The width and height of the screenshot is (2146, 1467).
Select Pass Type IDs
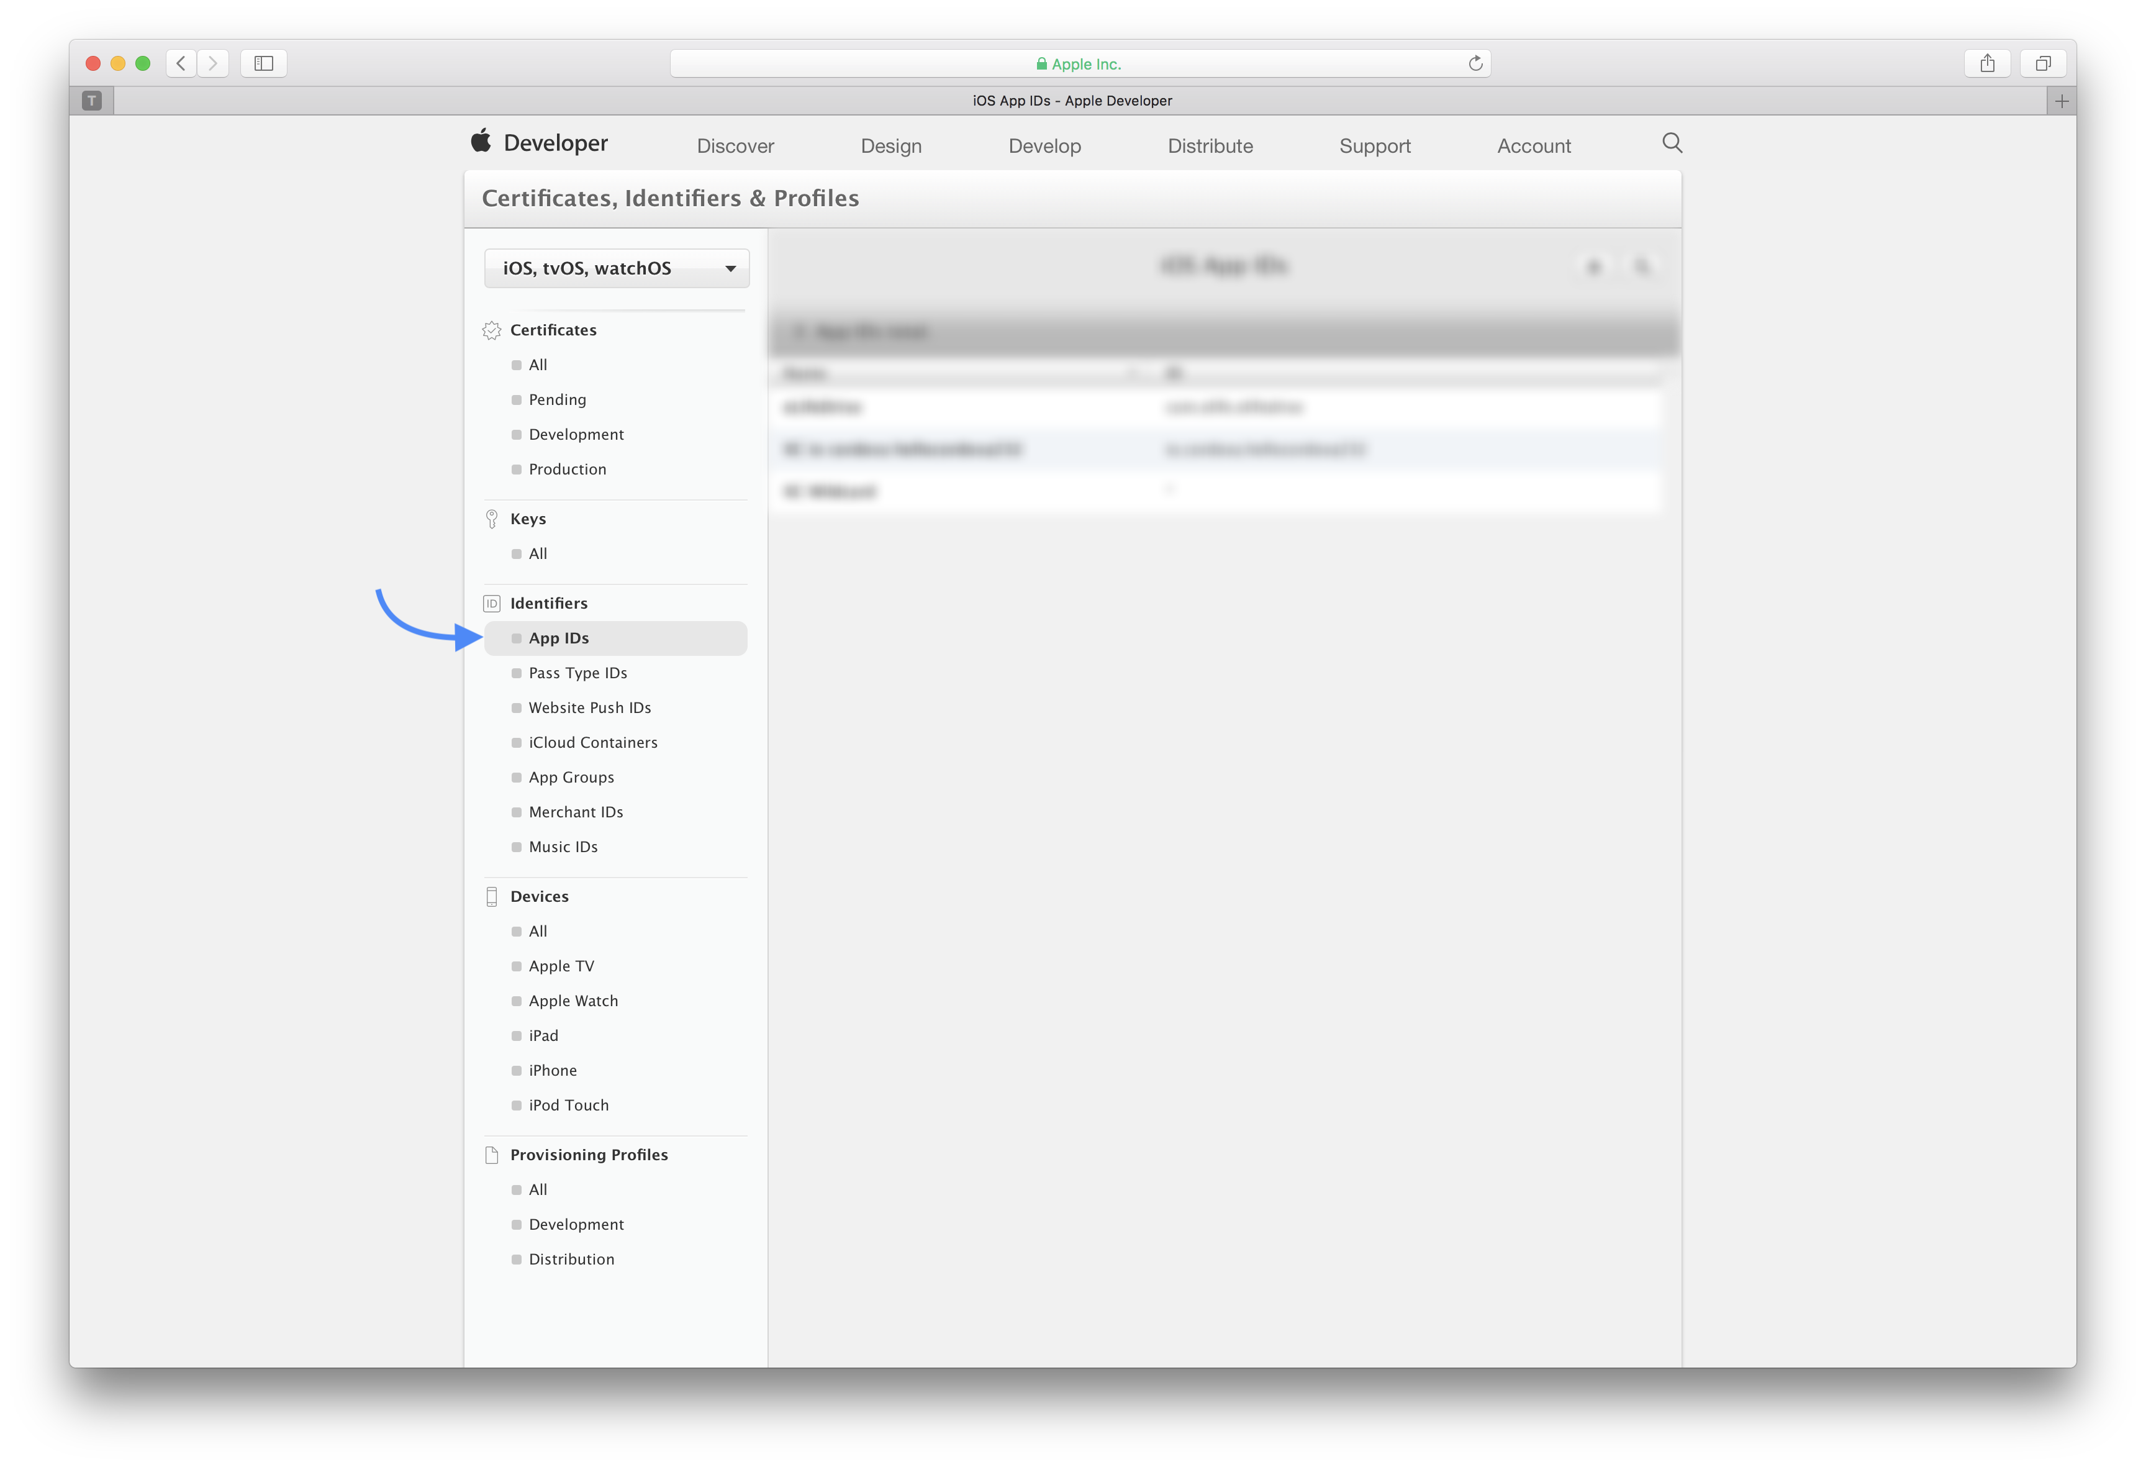click(x=578, y=673)
